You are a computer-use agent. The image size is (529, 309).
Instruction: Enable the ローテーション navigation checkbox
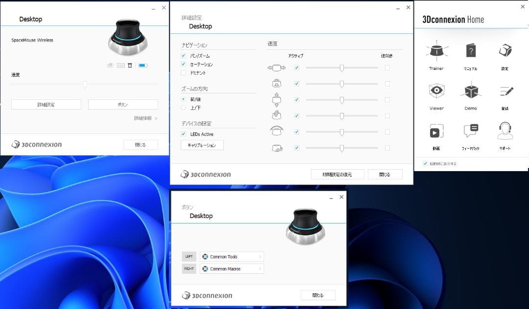point(183,64)
